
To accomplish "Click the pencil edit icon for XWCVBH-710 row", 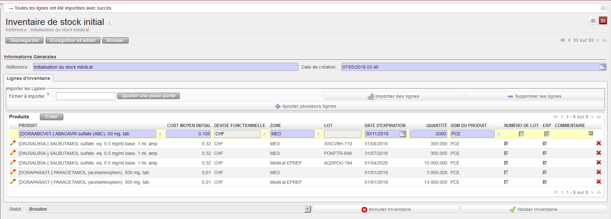I will tap(13, 143).
